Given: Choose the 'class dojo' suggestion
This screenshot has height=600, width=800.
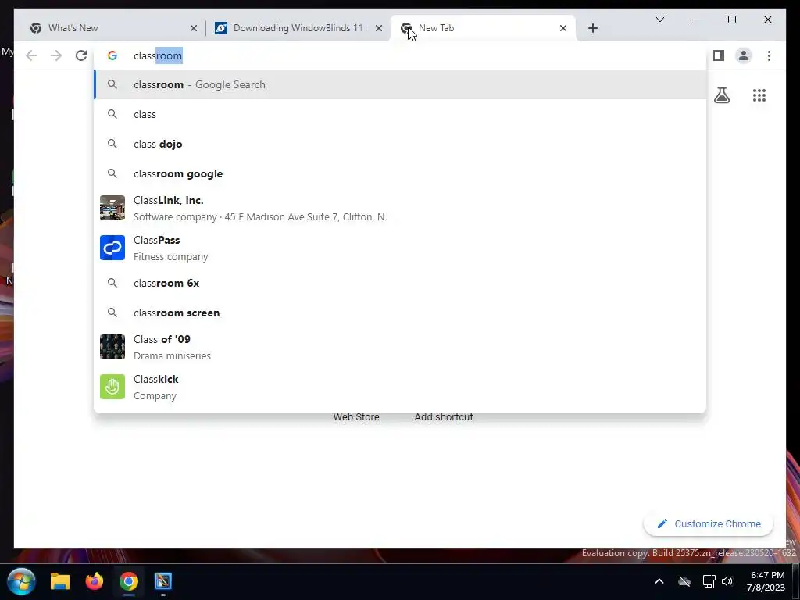Looking at the screenshot, I should pos(400,144).
